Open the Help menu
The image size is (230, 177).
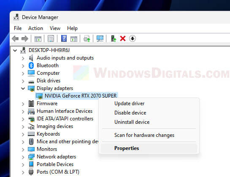point(72,28)
